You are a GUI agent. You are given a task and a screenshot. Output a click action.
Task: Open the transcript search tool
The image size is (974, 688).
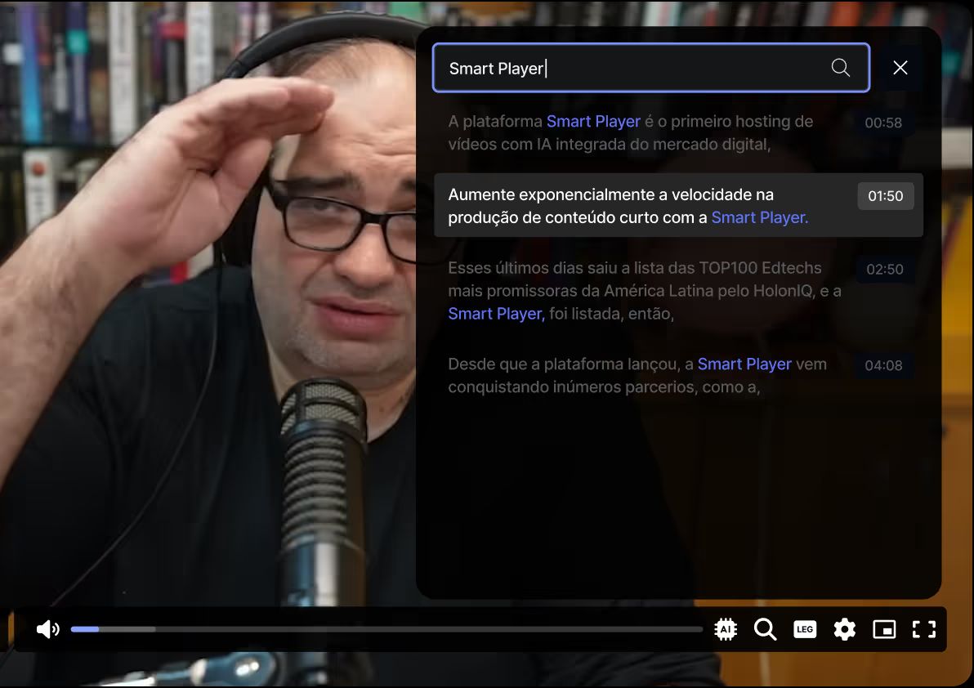[765, 629]
